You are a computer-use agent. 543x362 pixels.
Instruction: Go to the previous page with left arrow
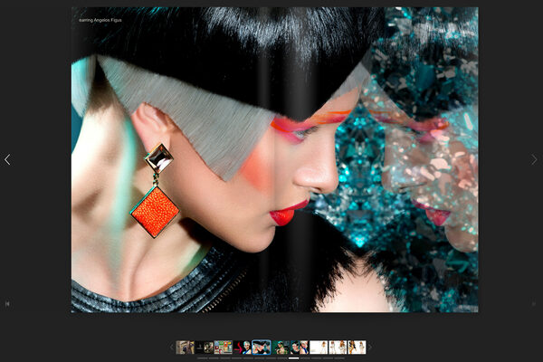click(7, 159)
